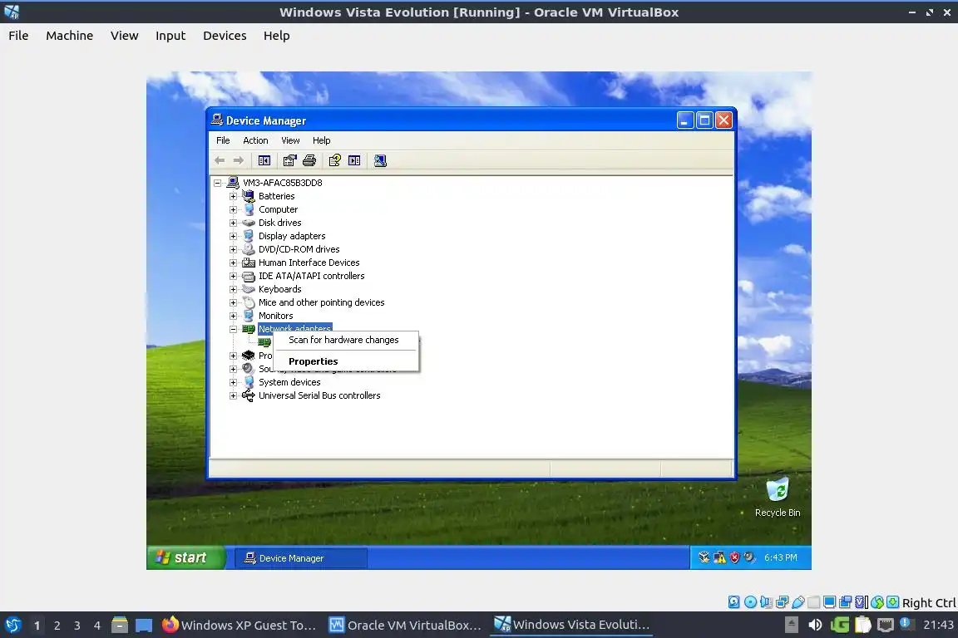Choose Scan for hardware changes in context menu
This screenshot has height=638, width=958.
(346, 340)
